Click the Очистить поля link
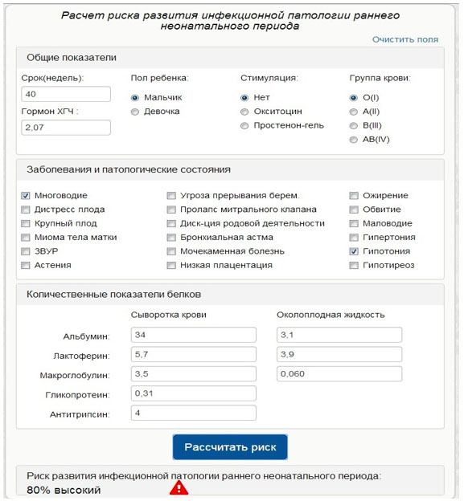464x501 pixels. point(405,39)
